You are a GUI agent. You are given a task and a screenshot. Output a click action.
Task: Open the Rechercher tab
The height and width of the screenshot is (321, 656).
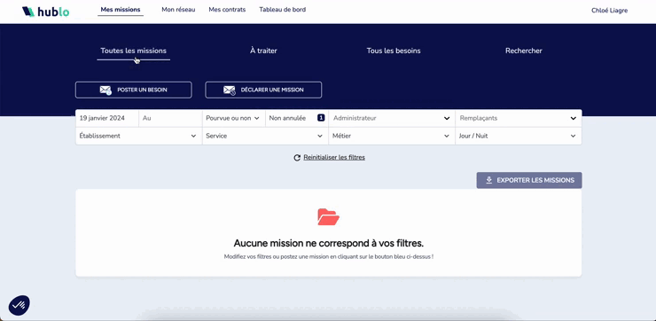pyautogui.click(x=524, y=51)
